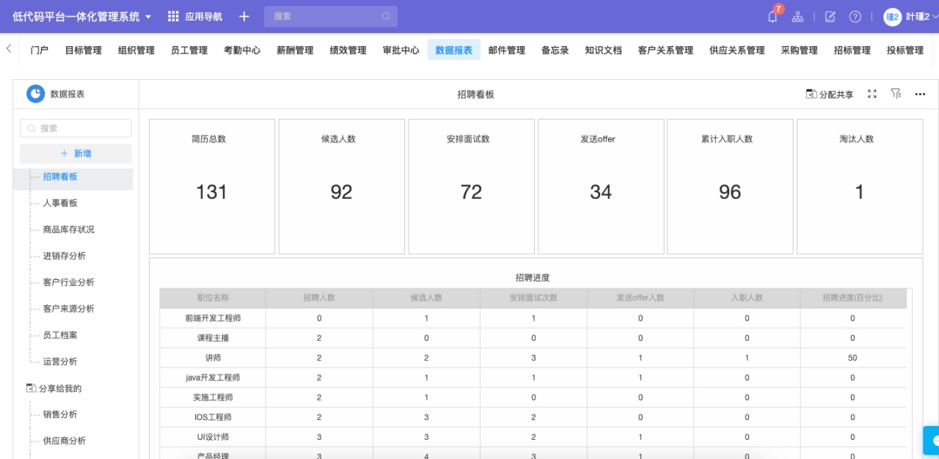Click the blue chat widget icon
The image size is (939, 459).
[x=932, y=441]
